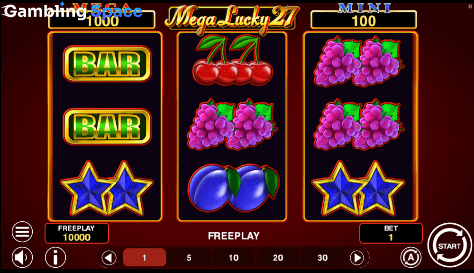Open the game info icon

pos(55,257)
